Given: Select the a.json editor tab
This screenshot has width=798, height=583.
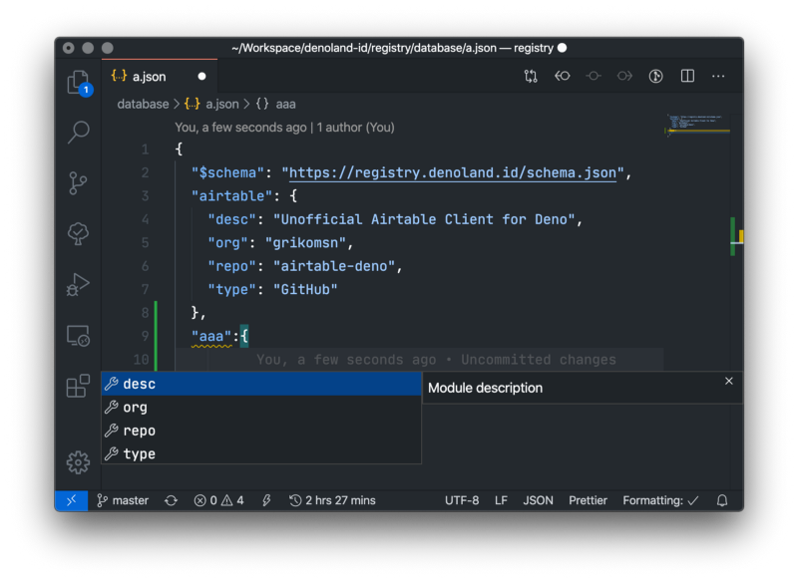Looking at the screenshot, I should click(x=160, y=77).
